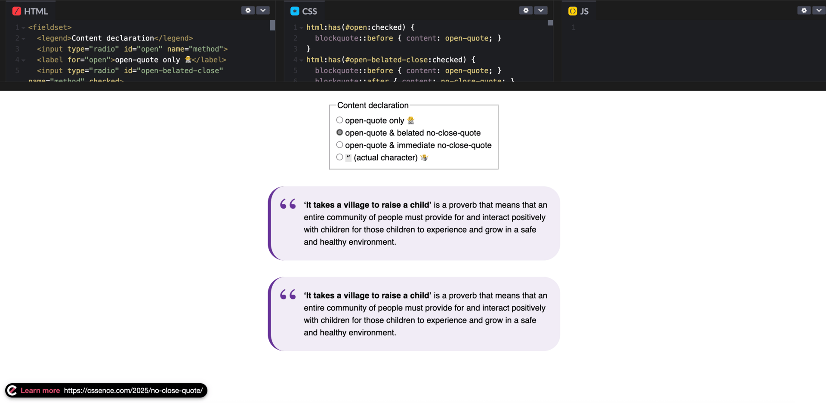Click the yellow JS panel logo icon
Image resolution: width=826 pixels, height=403 pixels.
[573, 11]
